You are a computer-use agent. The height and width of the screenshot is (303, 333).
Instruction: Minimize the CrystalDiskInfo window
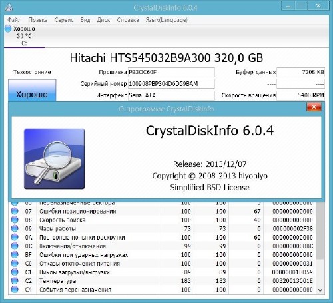pyautogui.click(x=288, y=6)
